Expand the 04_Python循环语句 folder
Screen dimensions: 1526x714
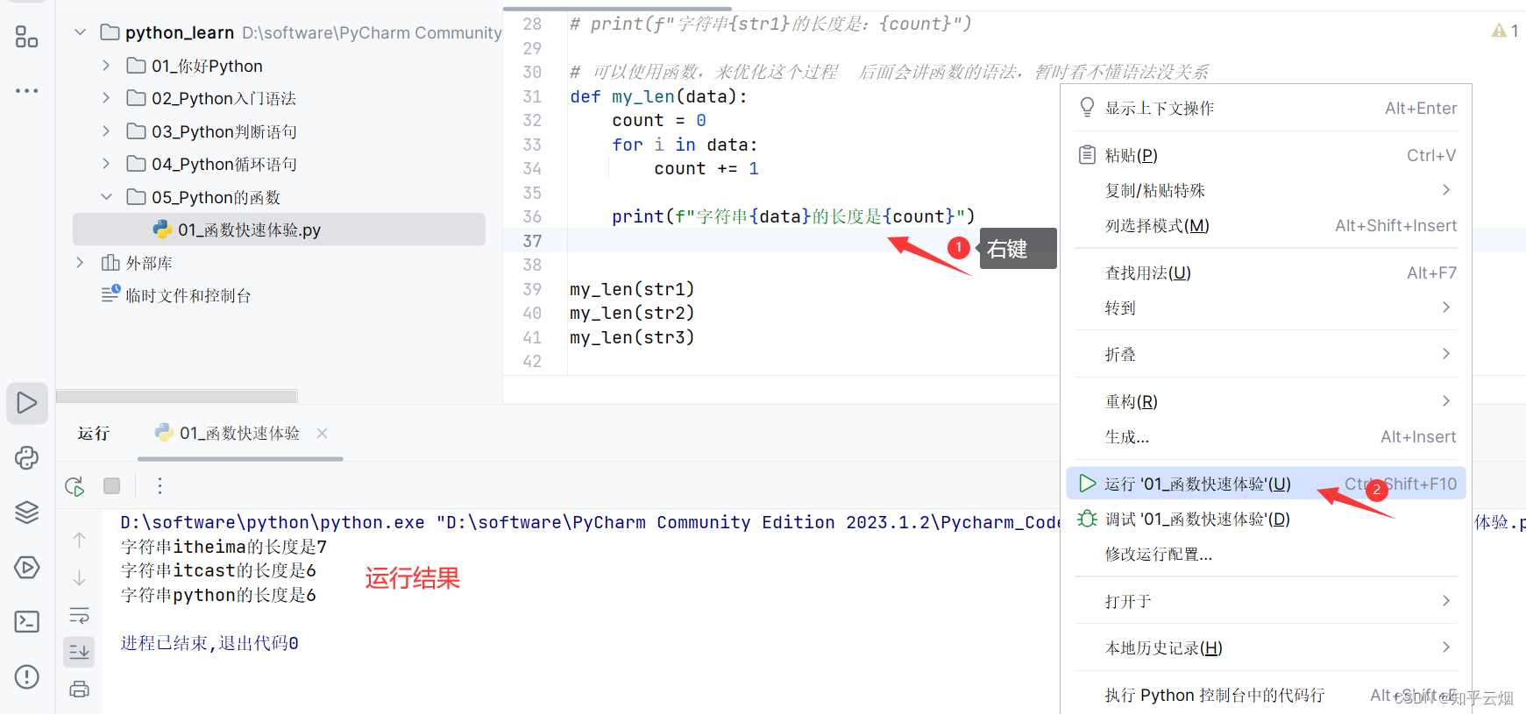106,164
